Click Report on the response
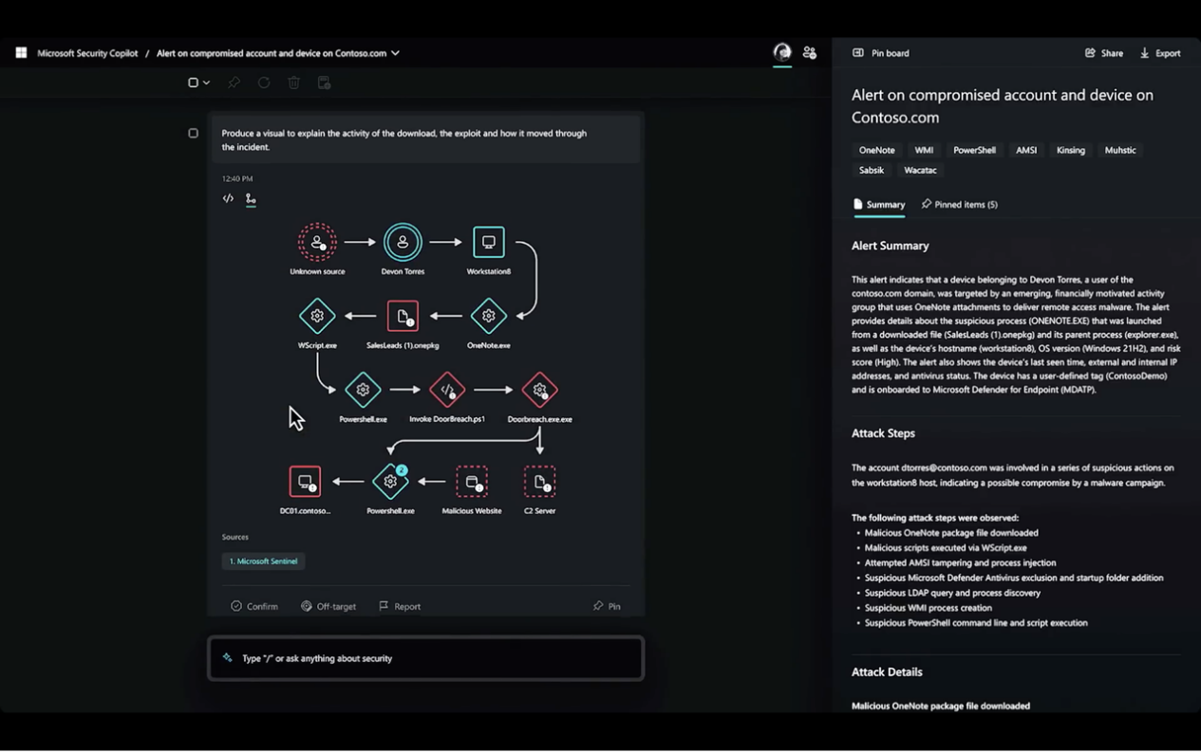 [x=400, y=606]
